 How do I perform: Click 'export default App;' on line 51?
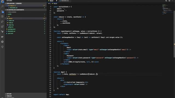[x=61, y=94]
